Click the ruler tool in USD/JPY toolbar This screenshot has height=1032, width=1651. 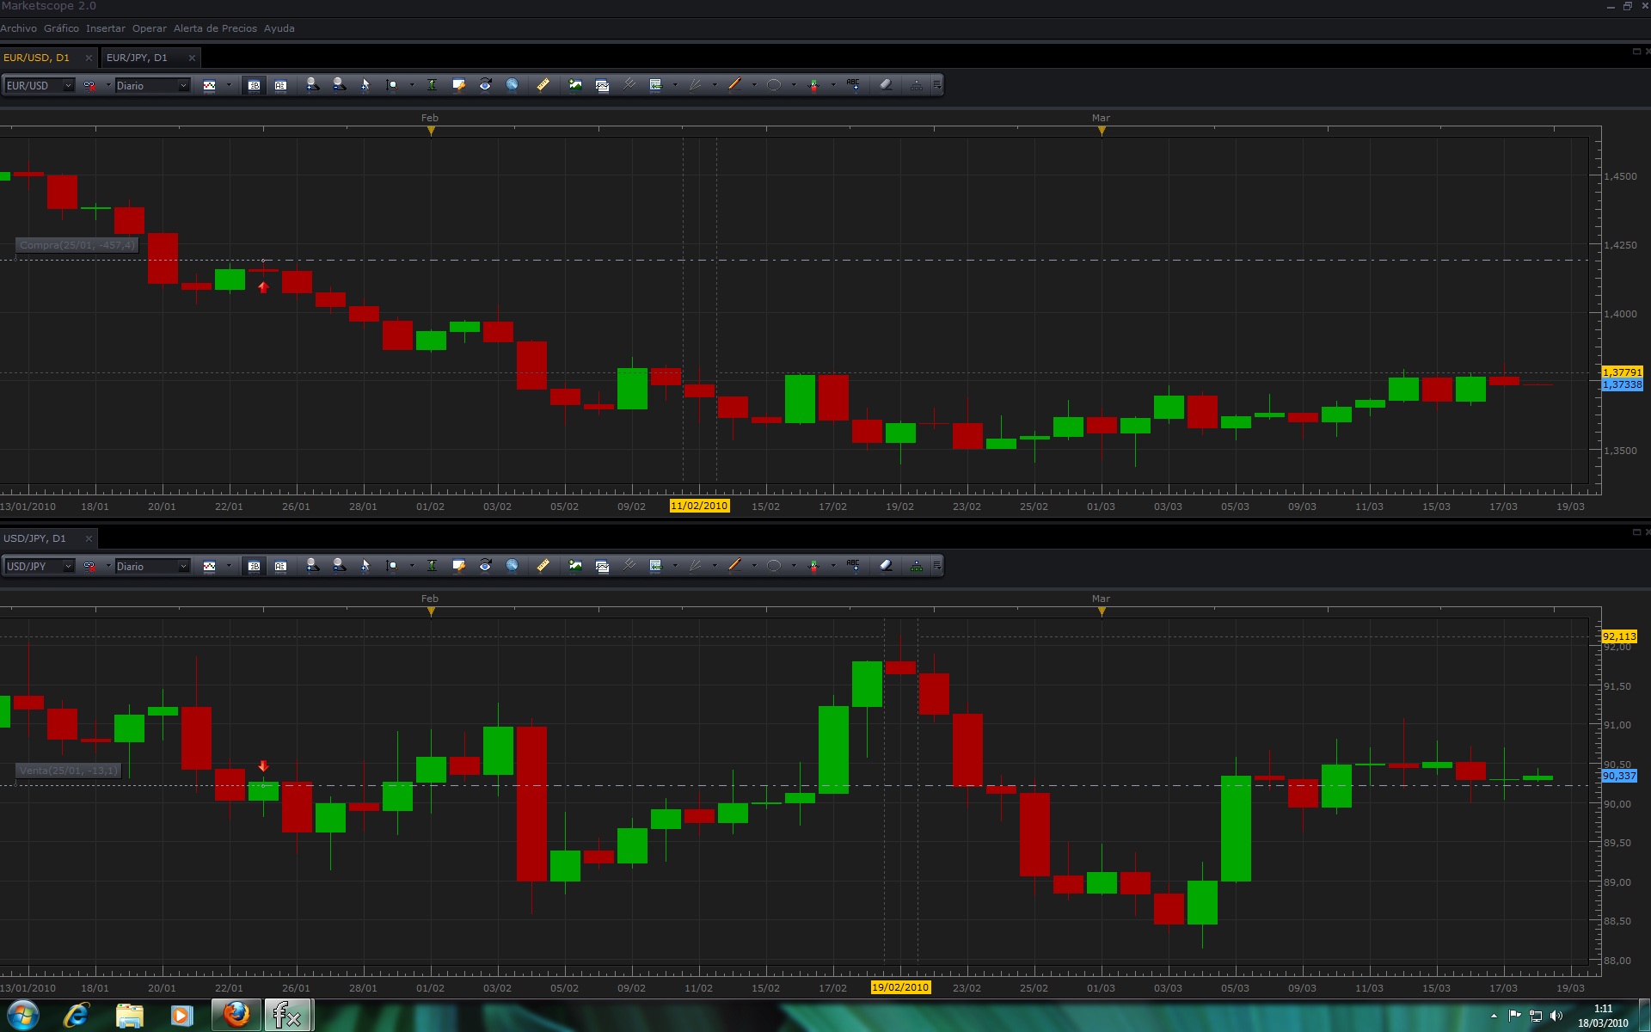pyautogui.click(x=543, y=565)
